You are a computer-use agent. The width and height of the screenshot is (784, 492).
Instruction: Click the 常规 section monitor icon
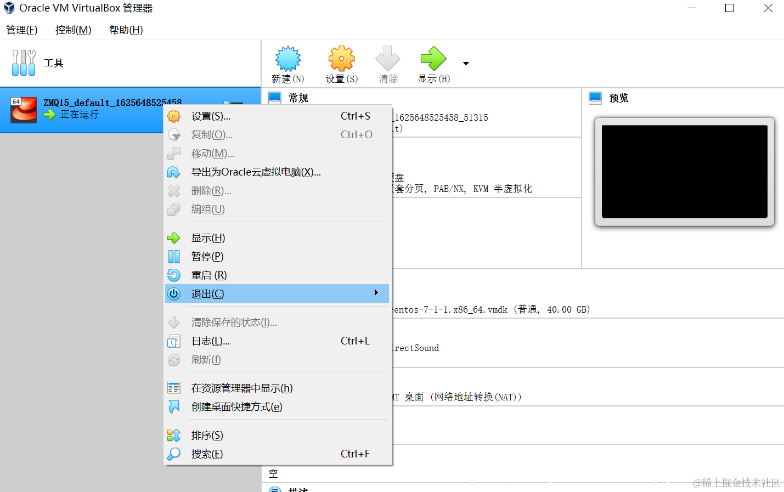coord(275,98)
